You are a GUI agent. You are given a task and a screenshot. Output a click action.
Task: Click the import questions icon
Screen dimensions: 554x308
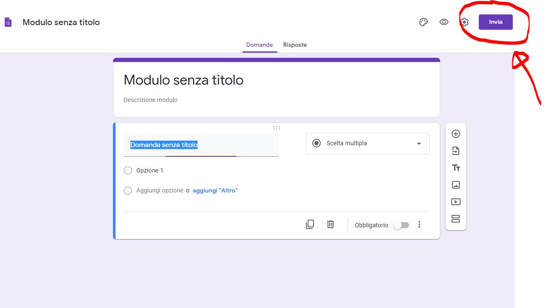(455, 151)
